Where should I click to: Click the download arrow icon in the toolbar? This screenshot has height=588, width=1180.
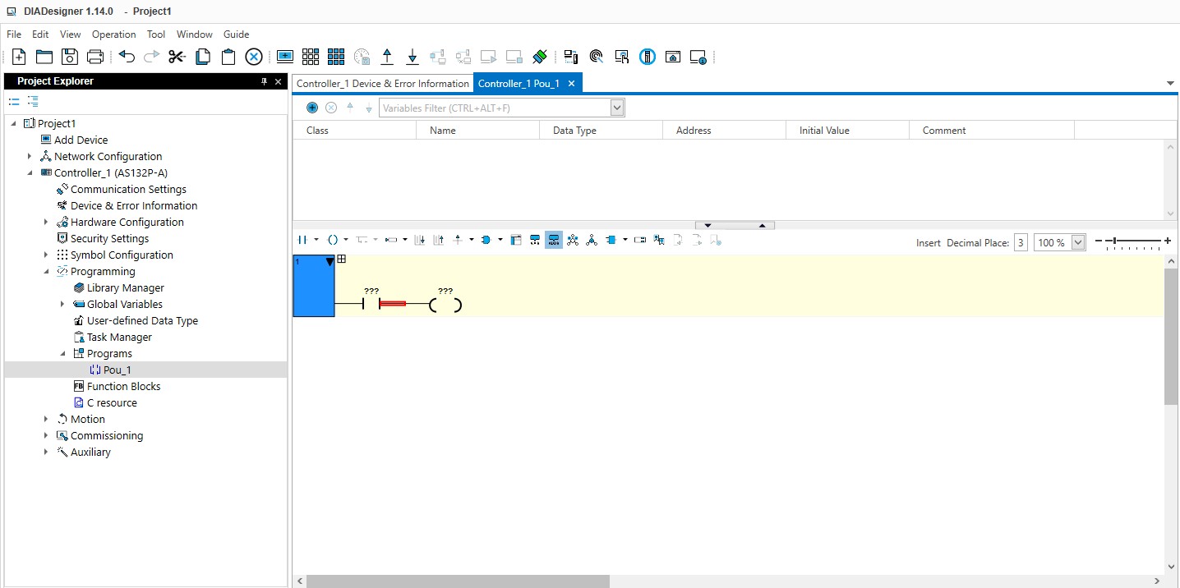[x=413, y=57]
